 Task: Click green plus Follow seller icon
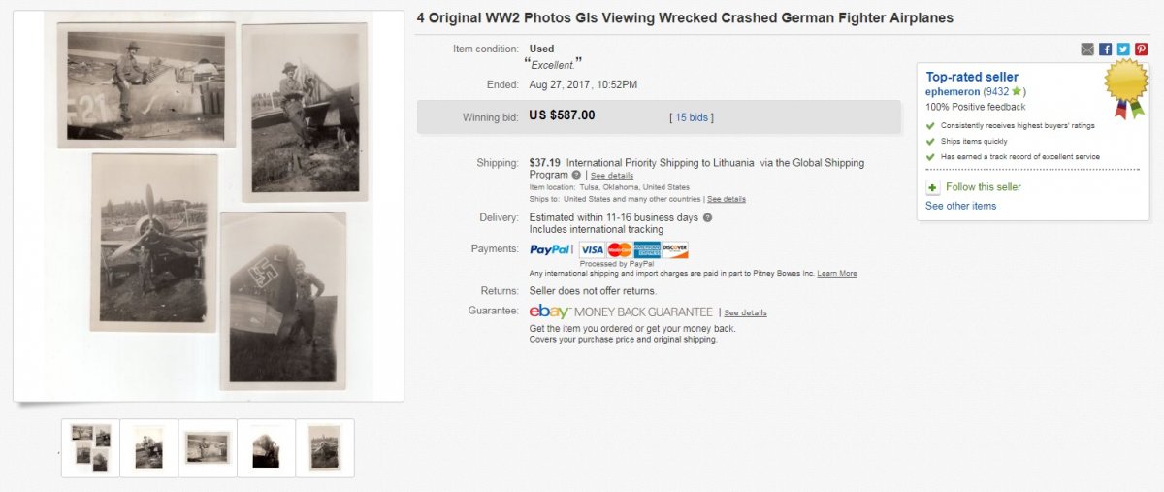(x=932, y=187)
